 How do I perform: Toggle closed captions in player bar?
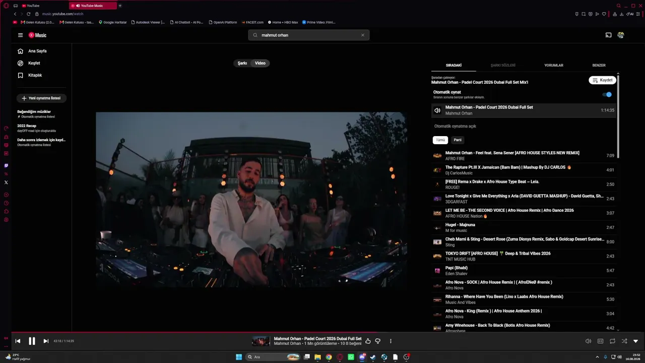pyautogui.click(x=600, y=341)
